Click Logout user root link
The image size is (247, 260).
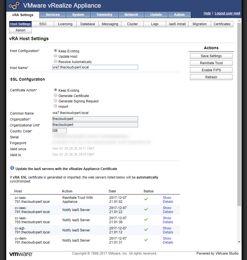(x=227, y=13)
